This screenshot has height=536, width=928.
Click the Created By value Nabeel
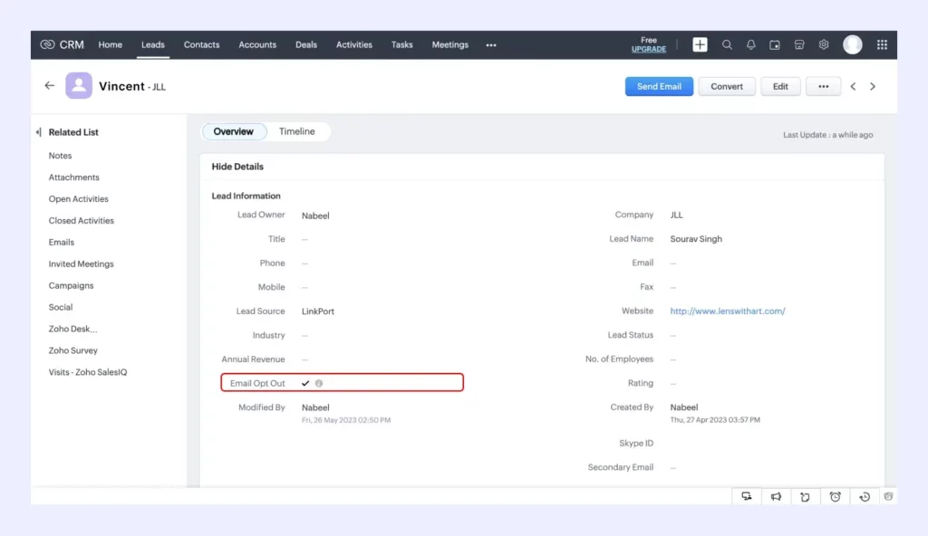(x=683, y=407)
